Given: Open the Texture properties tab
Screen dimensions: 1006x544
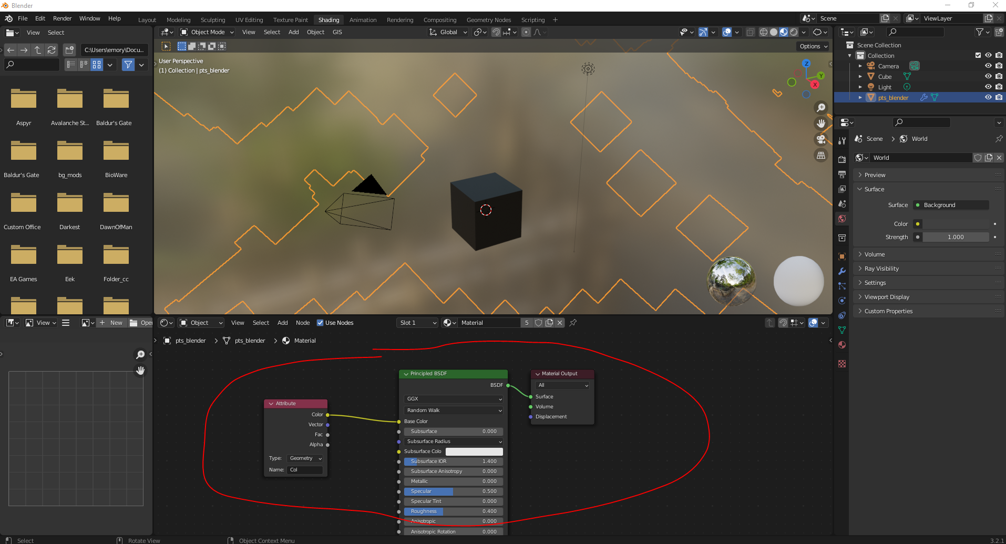Looking at the screenshot, I should pyautogui.click(x=842, y=364).
